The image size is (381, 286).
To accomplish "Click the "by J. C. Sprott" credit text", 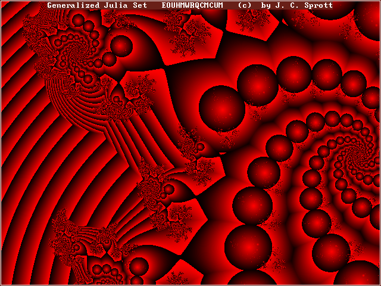I will tap(297, 5).
